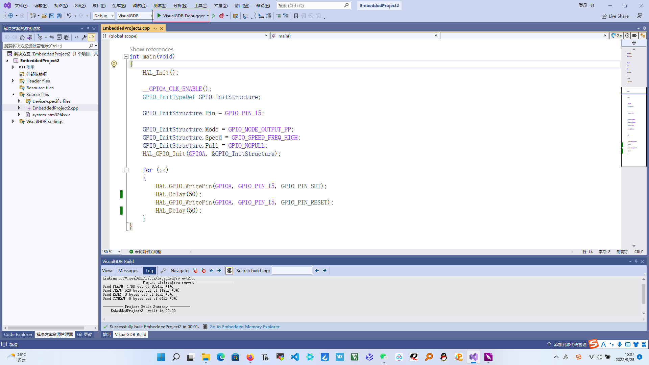This screenshot has height=365, width=649.
Task: Click Go to Embedded Memory Explorer link
Action: click(x=244, y=326)
